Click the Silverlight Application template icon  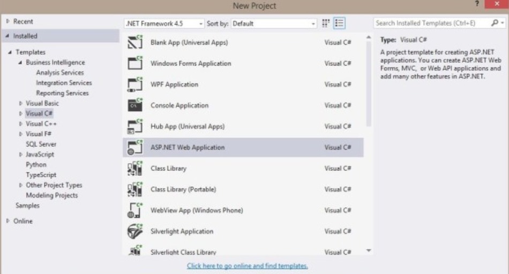[135, 232]
